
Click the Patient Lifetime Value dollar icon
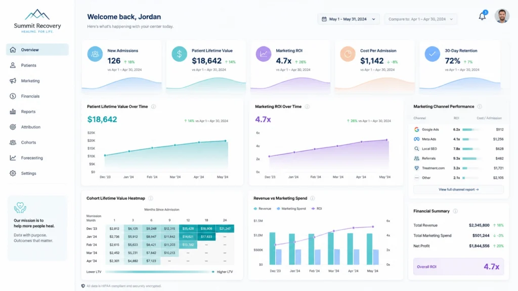click(180, 54)
